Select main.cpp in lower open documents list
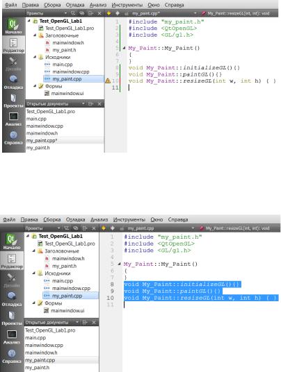The image size is (281, 372). click(x=62, y=338)
